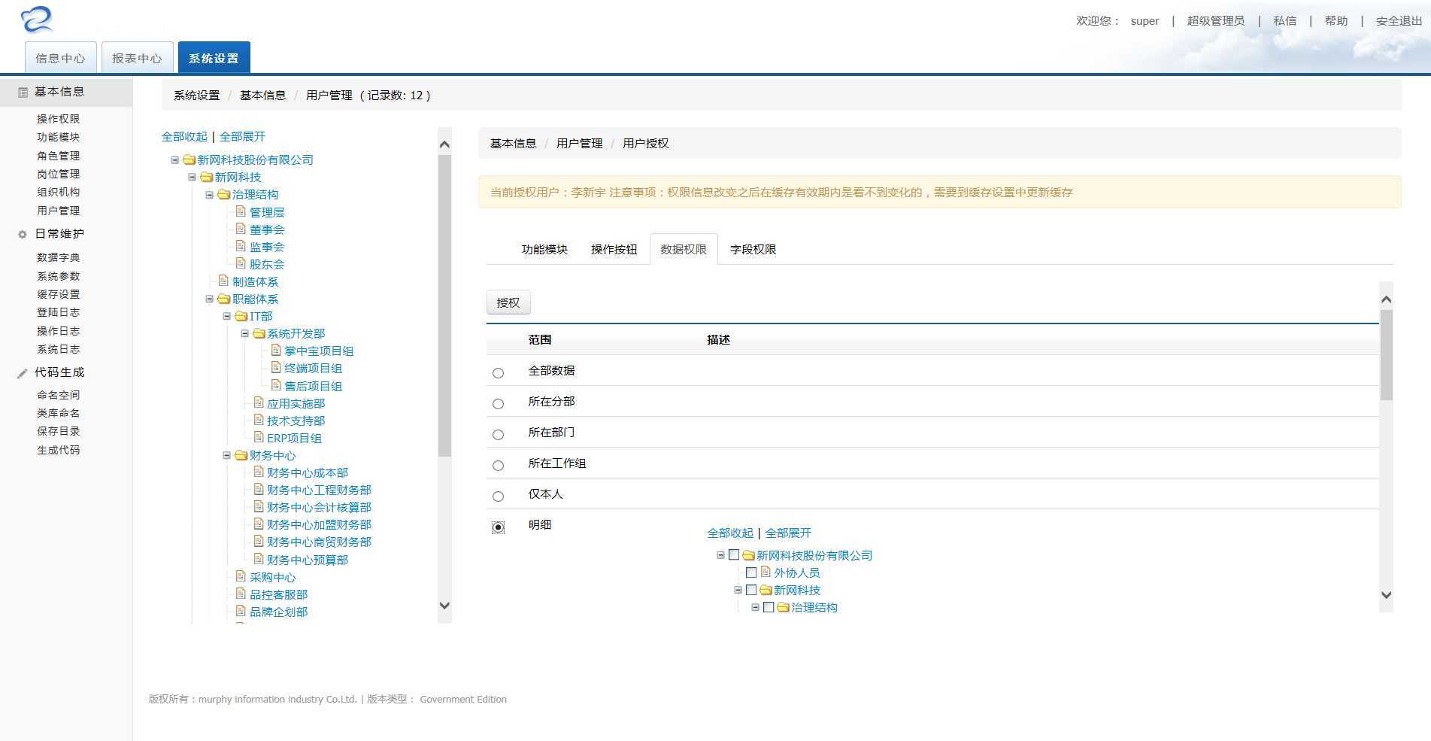Click document icon beside 终端项目组

[276, 367]
